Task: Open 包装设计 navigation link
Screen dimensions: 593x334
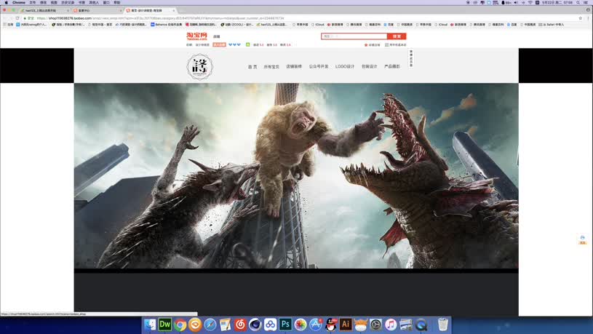Action: point(370,66)
